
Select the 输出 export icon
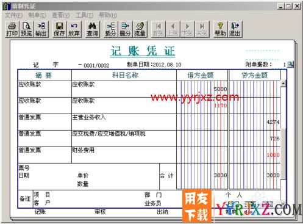[41, 29]
